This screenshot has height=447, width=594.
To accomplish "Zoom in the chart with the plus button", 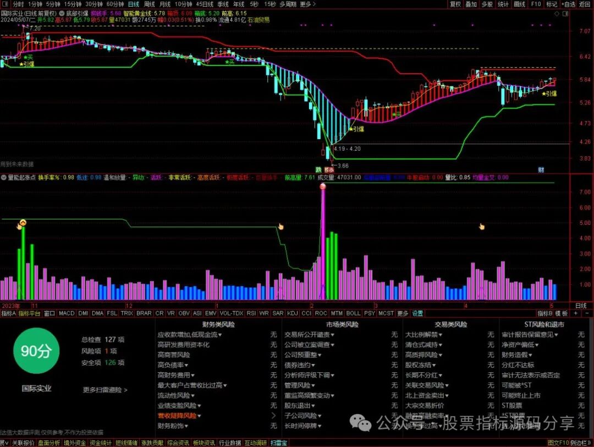I will [x=576, y=313].
